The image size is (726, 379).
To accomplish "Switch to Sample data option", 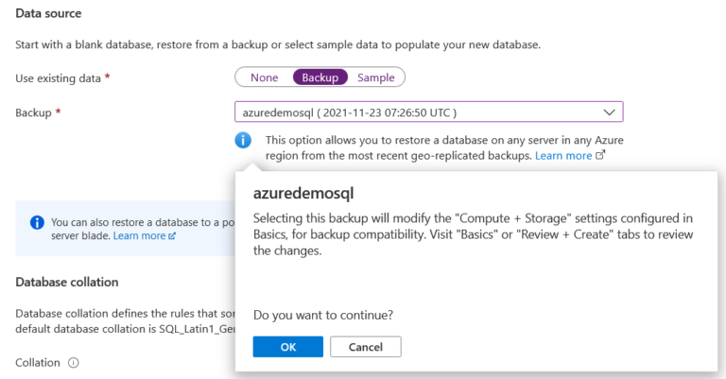I will click(x=375, y=78).
